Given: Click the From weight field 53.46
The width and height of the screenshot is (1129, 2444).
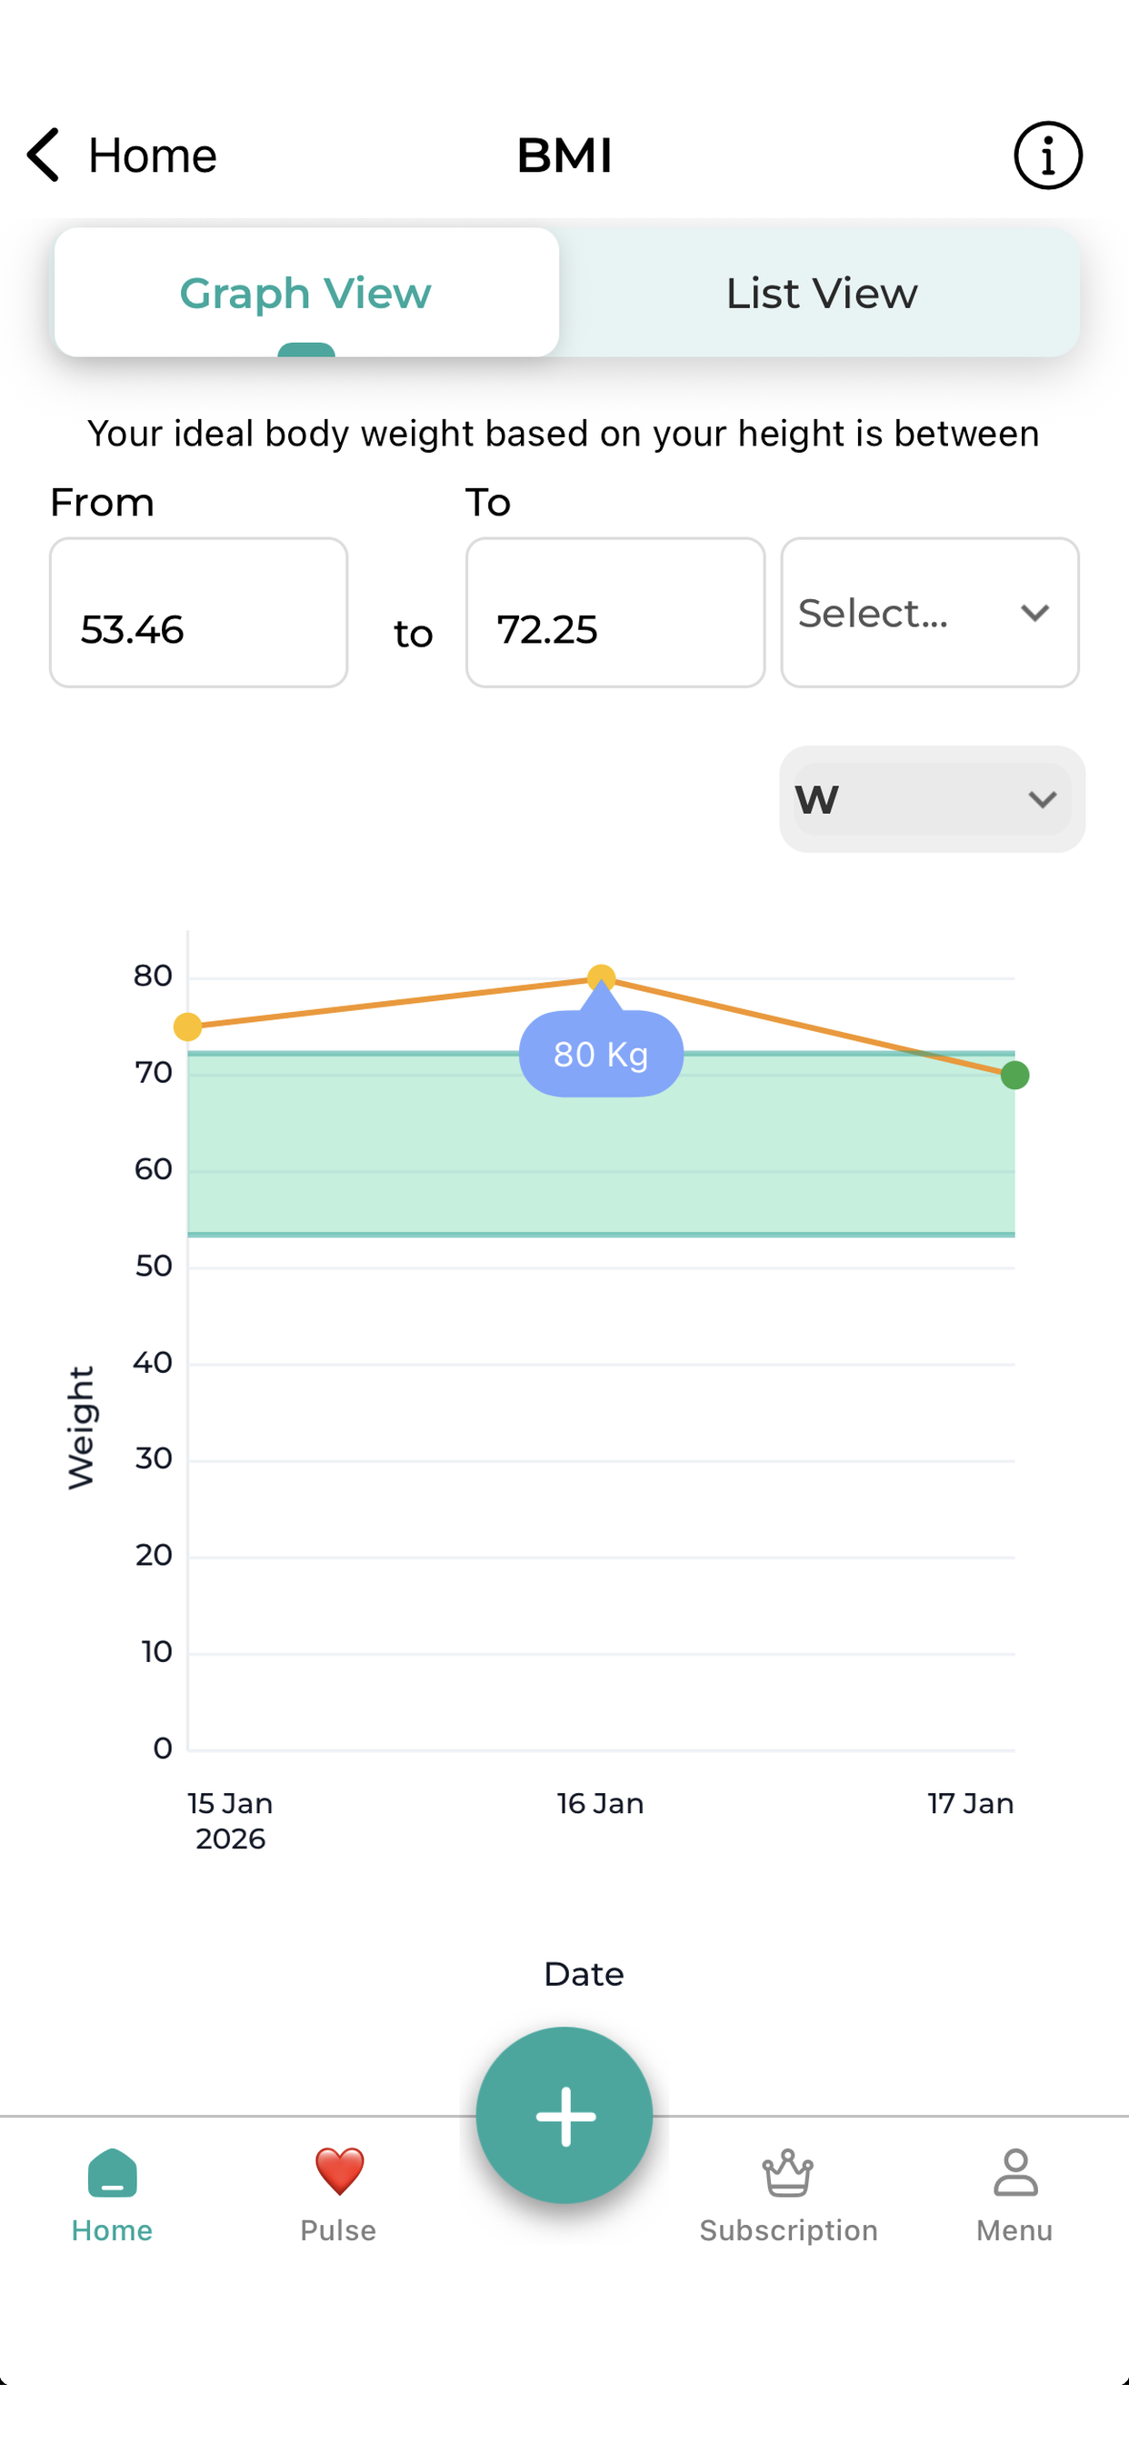Looking at the screenshot, I should coord(198,613).
